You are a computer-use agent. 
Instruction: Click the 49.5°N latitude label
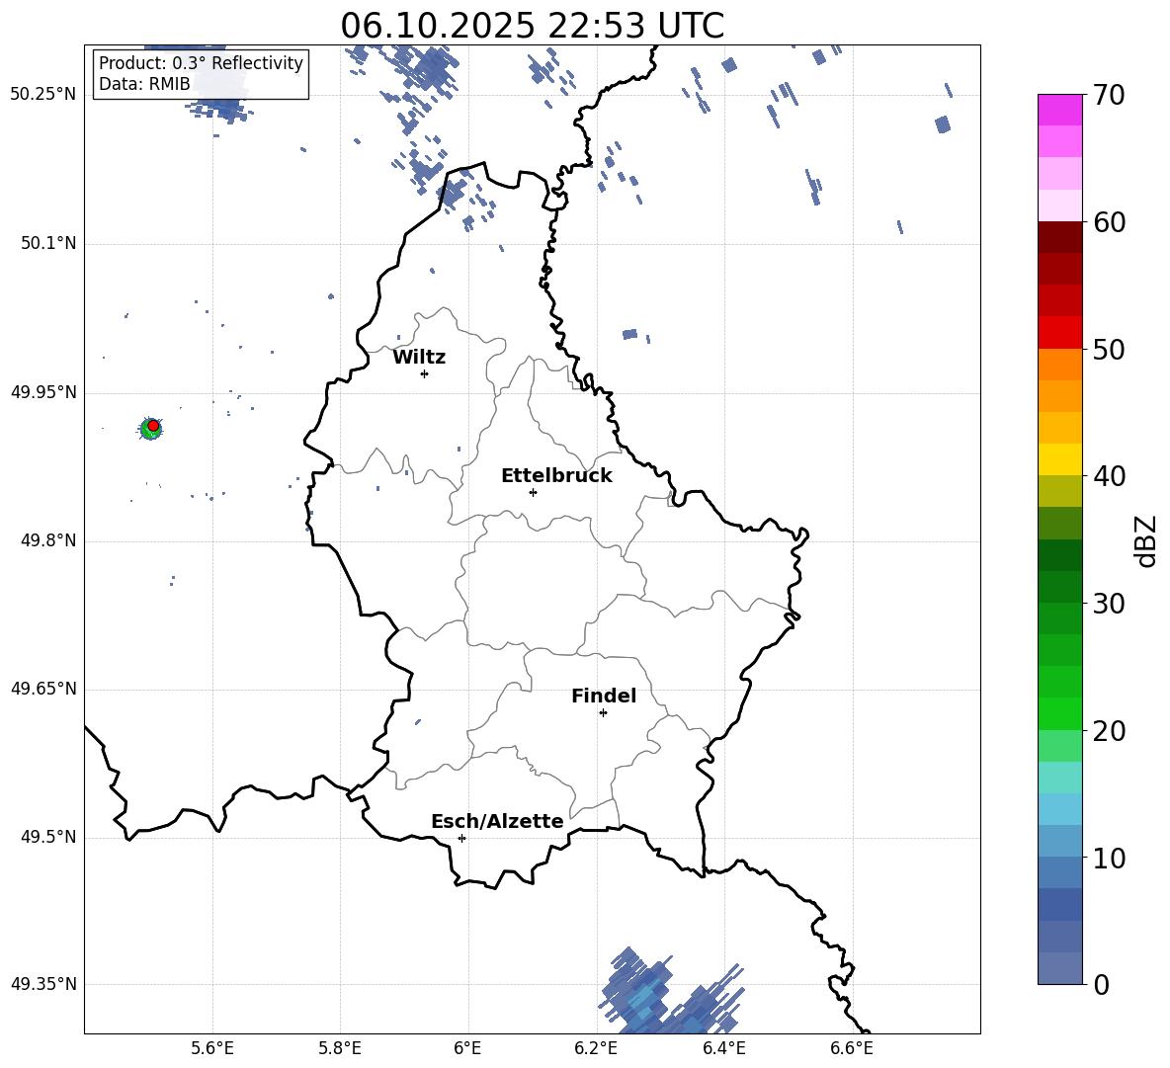pyautogui.click(x=47, y=837)
